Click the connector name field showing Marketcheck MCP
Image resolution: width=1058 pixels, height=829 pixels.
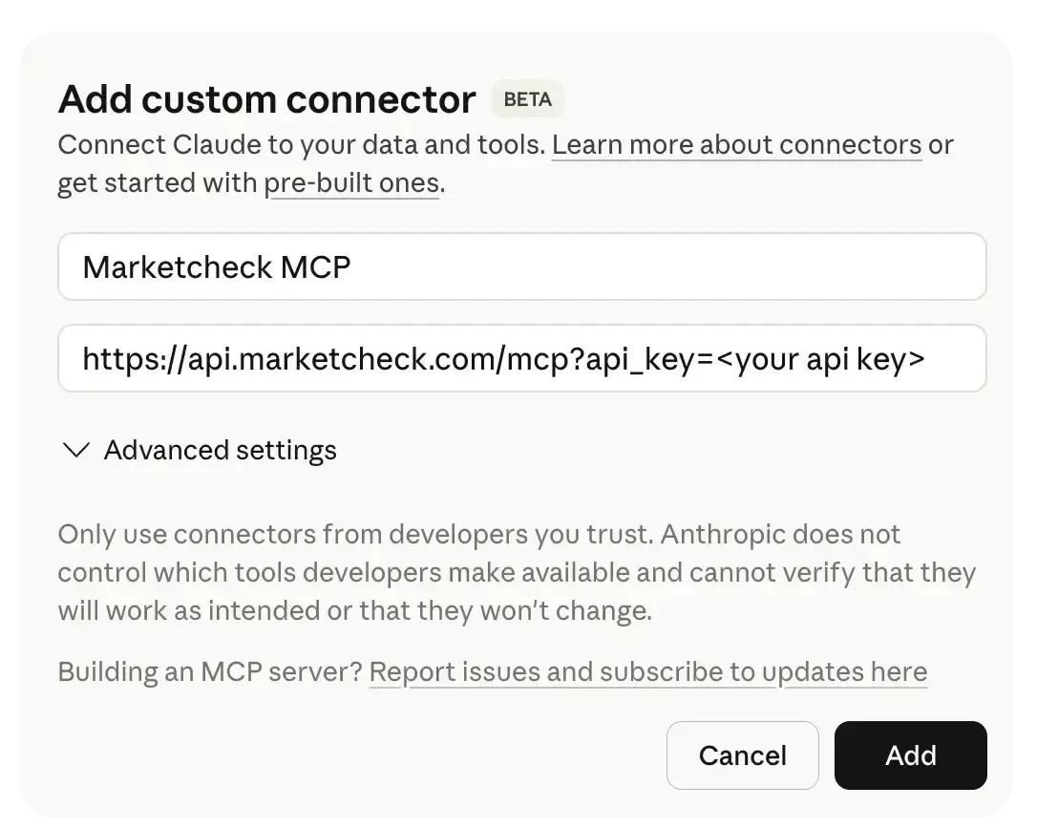522,266
